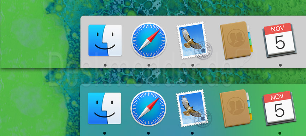Open Contacts book in the light dock
Image resolution: width=306 pixels, height=136 pixels.
(236, 40)
